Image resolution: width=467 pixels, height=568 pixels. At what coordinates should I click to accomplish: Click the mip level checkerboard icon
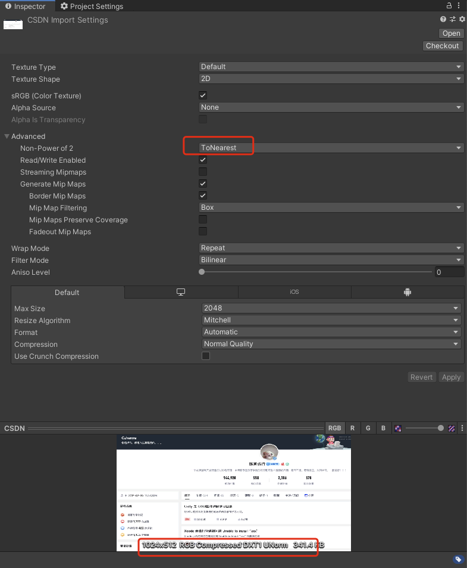(x=452, y=428)
